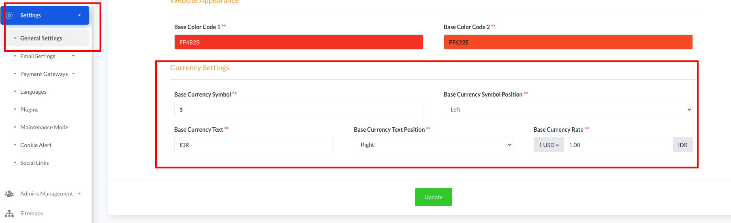Expand the Email Settings submenu arrow
The width and height of the screenshot is (731, 223).
(x=73, y=56)
